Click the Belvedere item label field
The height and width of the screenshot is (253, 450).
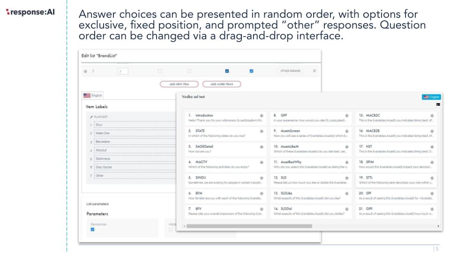coord(135,141)
